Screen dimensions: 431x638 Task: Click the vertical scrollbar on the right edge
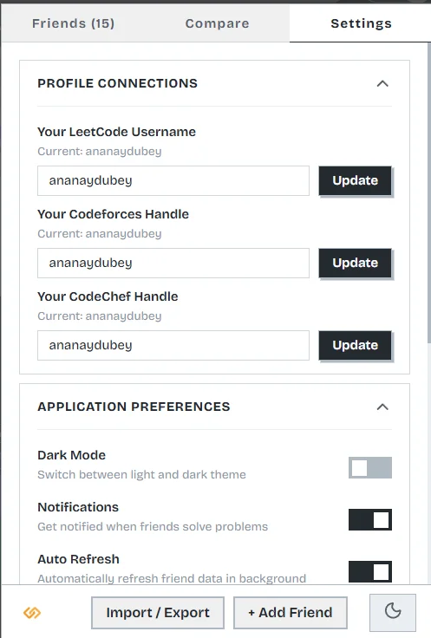pos(429,192)
